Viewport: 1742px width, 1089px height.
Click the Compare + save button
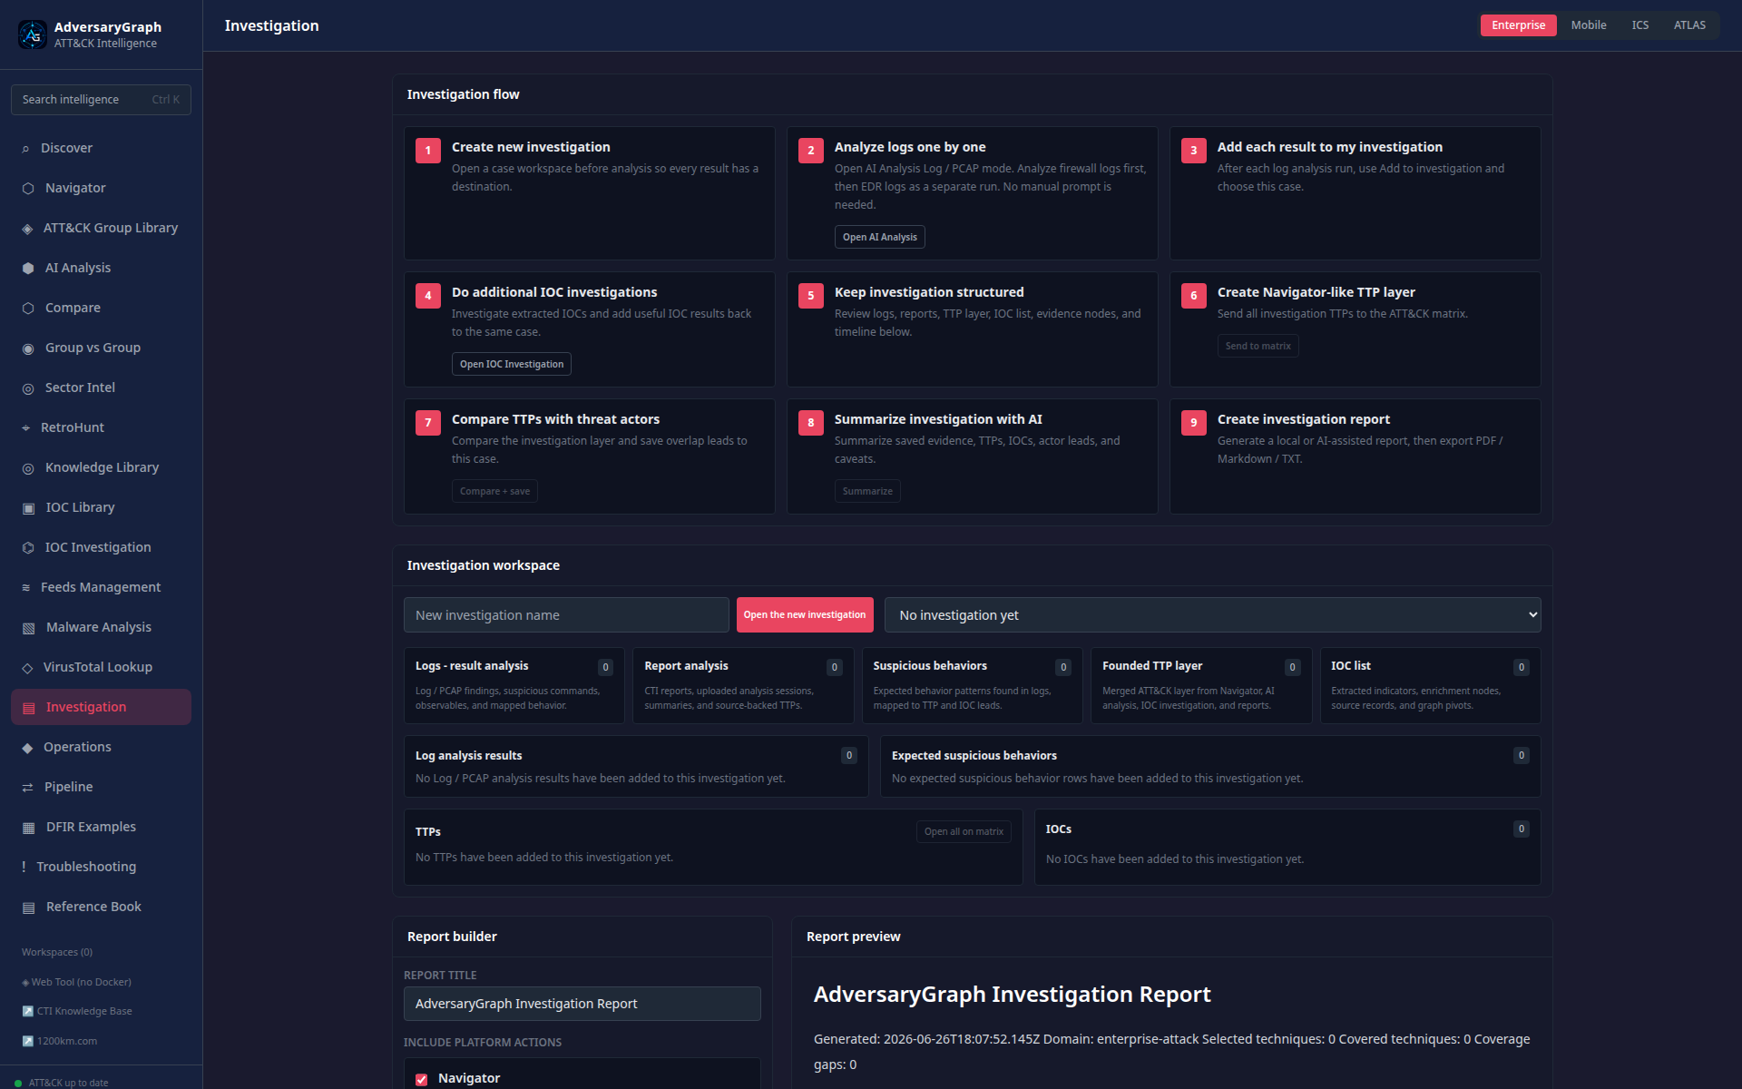[494, 491]
